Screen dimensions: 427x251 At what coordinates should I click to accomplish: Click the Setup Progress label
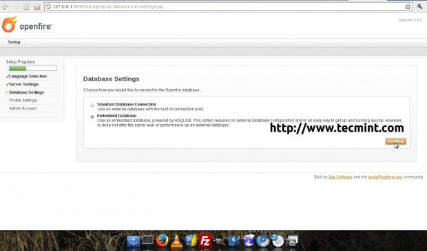click(20, 62)
